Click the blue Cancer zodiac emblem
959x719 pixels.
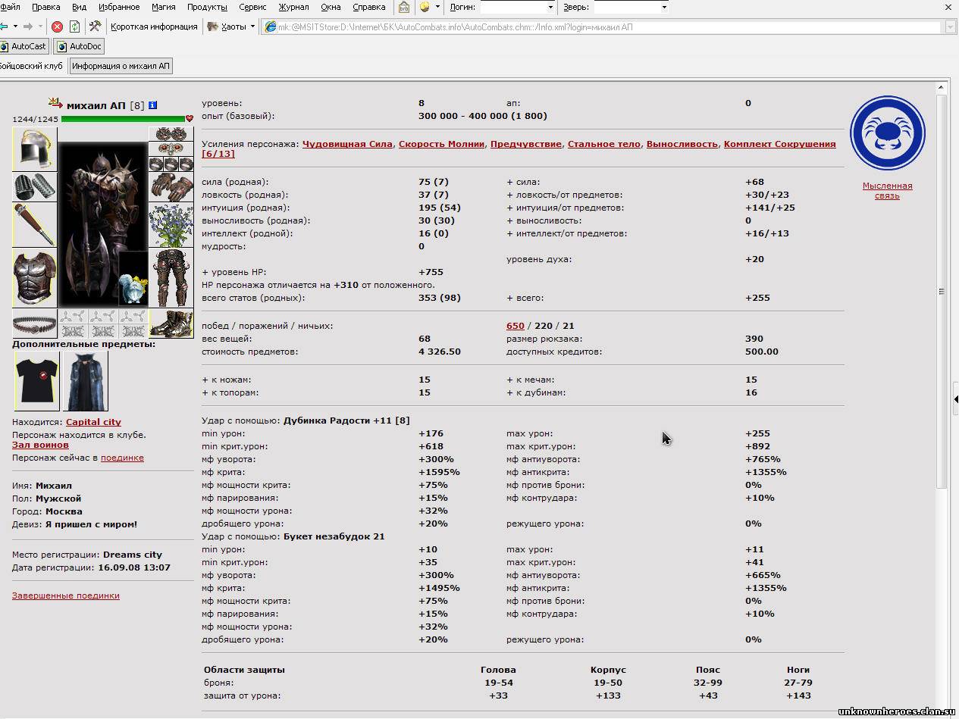coord(887,133)
